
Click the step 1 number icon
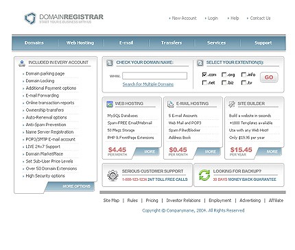point(110,63)
